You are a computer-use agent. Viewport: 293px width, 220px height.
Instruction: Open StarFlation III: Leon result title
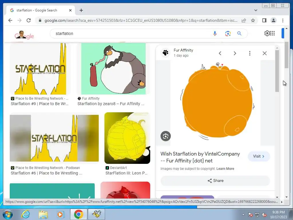coord(126,173)
